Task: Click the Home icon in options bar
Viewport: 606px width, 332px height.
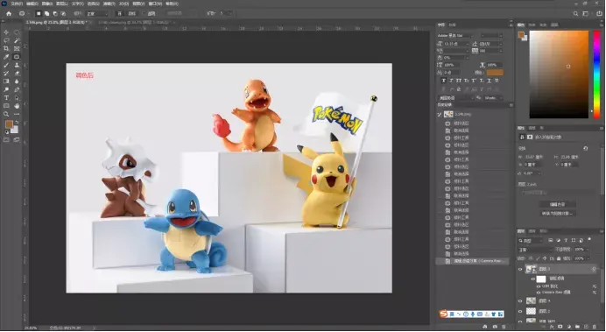Action: tap(9, 13)
